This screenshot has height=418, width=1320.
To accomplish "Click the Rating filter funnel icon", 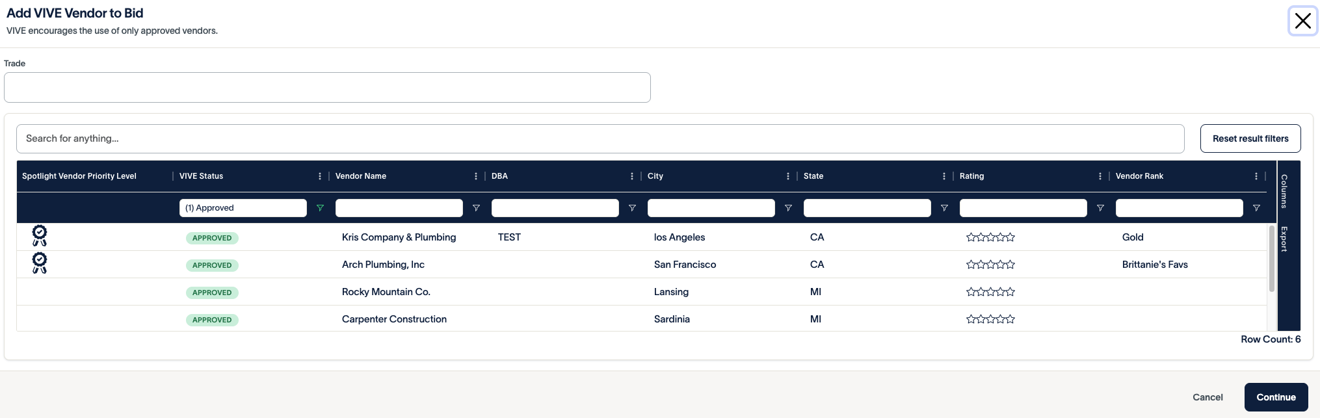I will click(x=1100, y=208).
